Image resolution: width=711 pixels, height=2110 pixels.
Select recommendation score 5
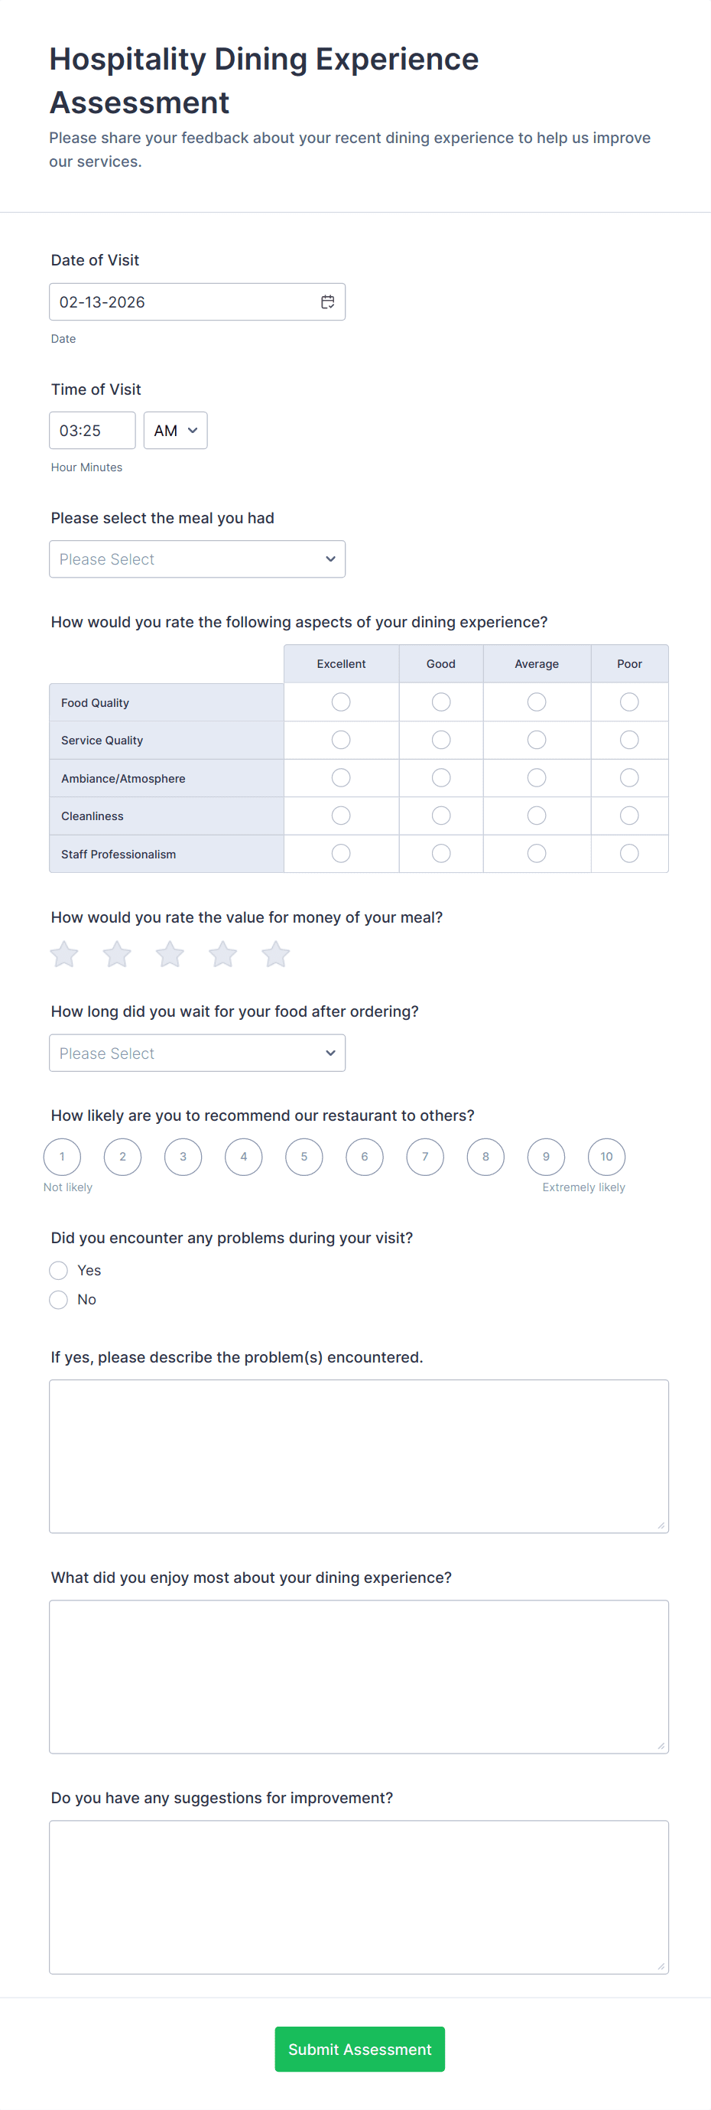(x=304, y=1157)
